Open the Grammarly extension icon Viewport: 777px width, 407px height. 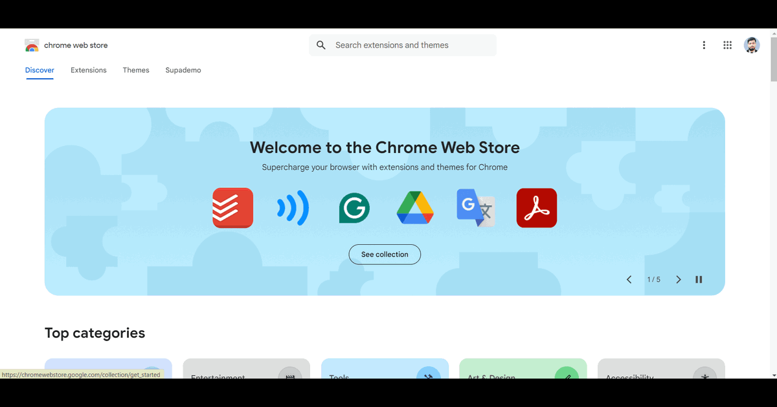[x=354, y=208]
